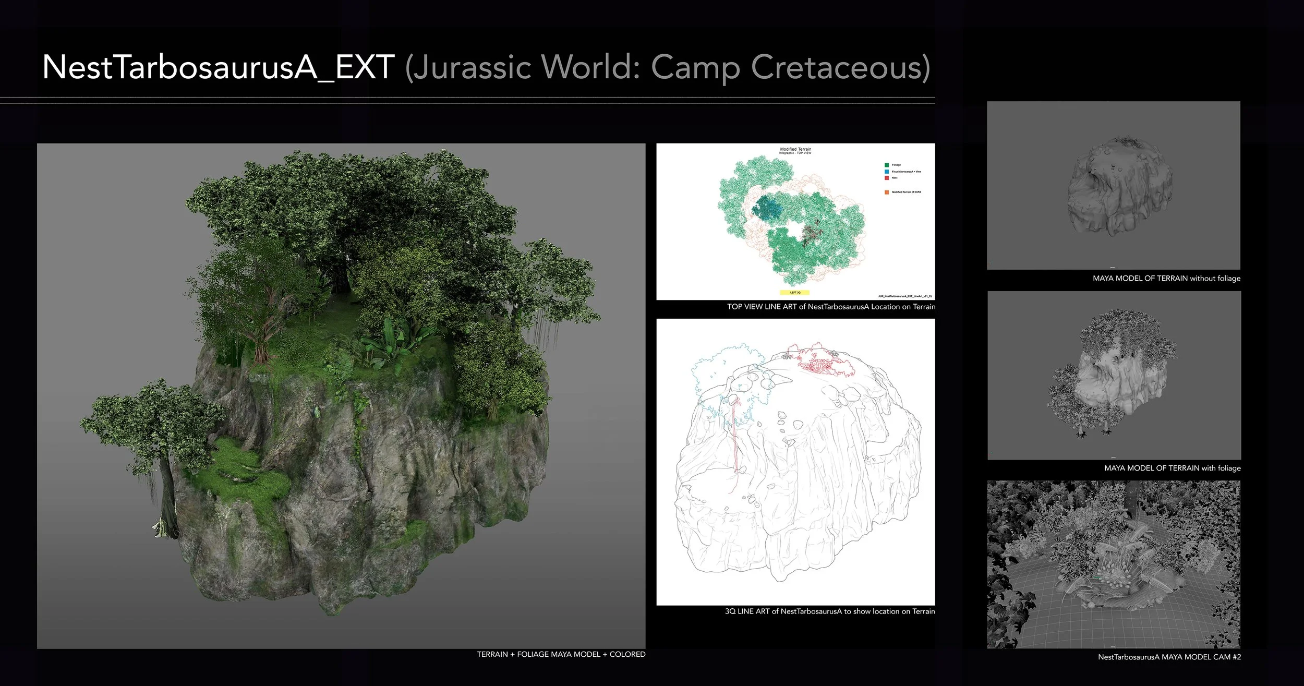Open the 3Q line art terrain drawing
Viewport: 1304px width, 686px height.
(795, 462)
